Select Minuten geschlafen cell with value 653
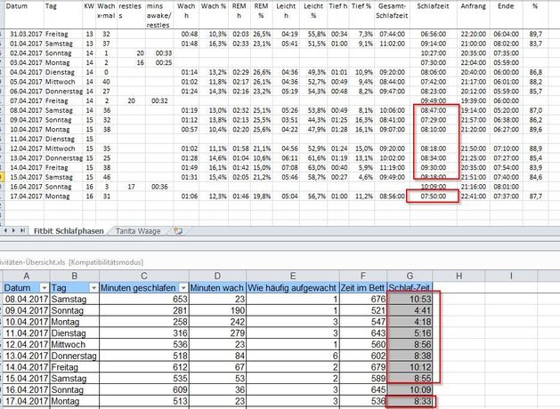The image size is (560, 409). 144,300
